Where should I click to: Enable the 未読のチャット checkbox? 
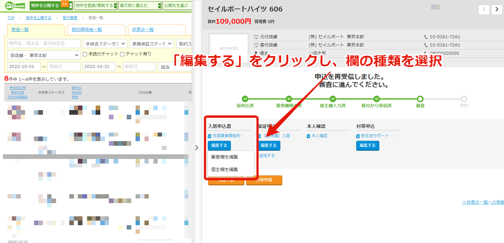[85, 54]
